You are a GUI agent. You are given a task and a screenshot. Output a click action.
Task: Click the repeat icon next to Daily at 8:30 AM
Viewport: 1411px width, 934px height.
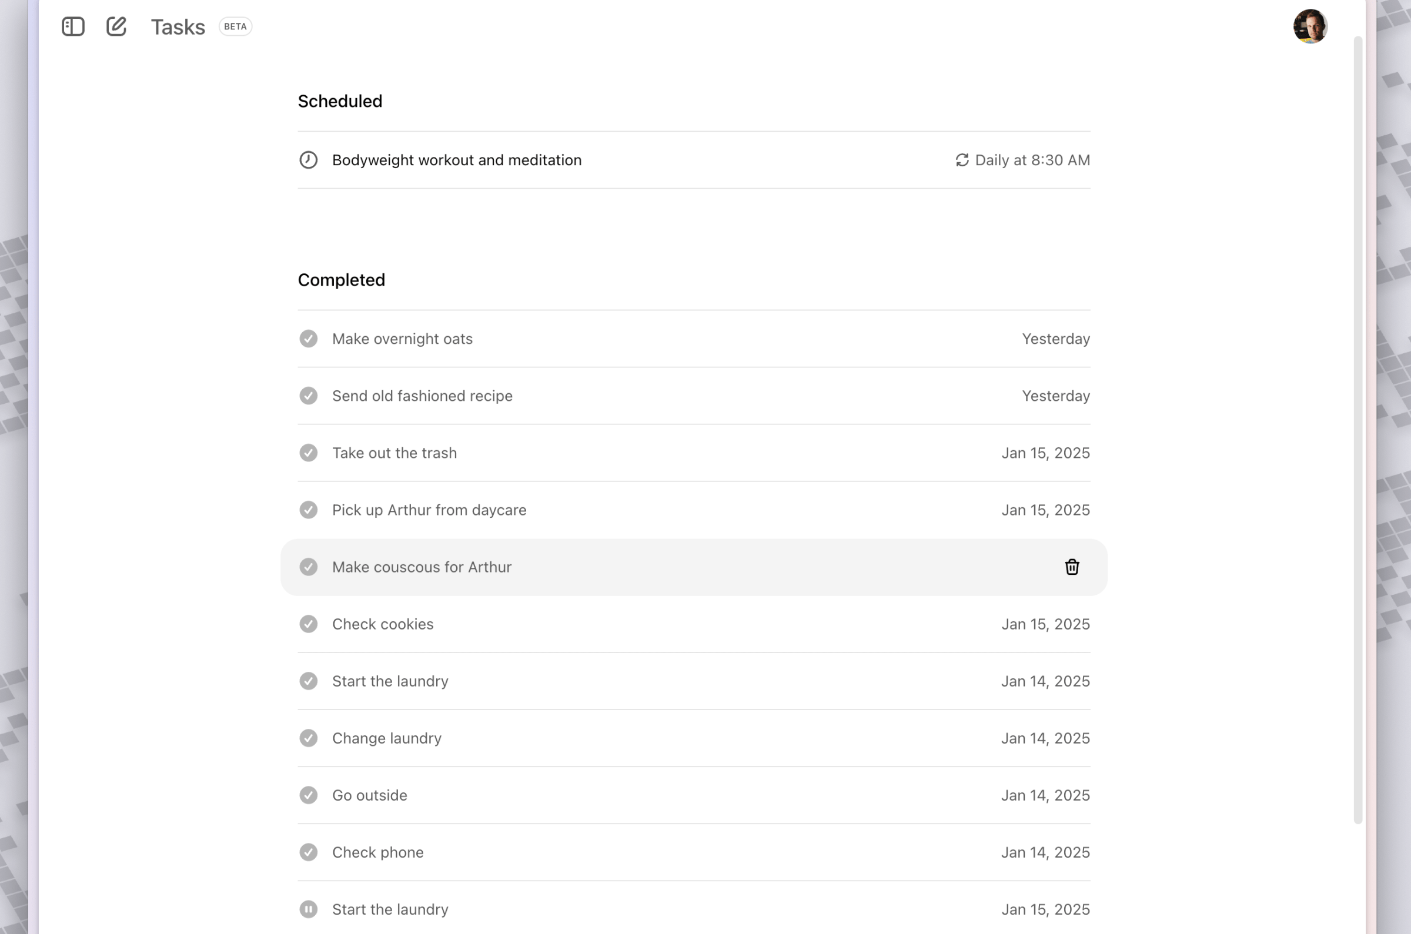962,160
